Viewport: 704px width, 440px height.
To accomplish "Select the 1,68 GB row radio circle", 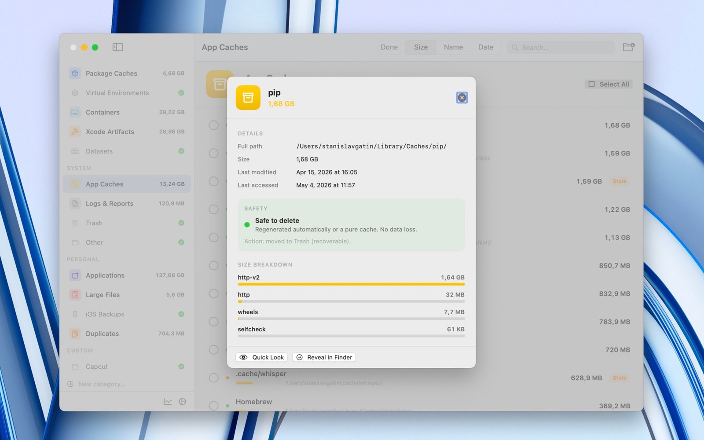I will pyautogui.click(x=214, y=125).
